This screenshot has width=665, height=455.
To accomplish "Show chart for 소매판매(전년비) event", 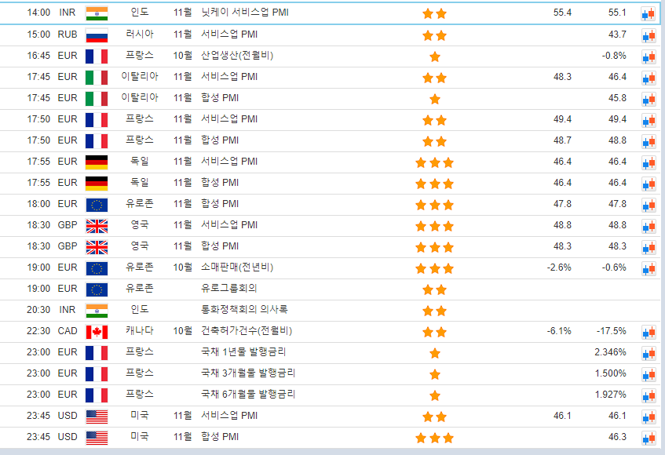I will 648,268.
